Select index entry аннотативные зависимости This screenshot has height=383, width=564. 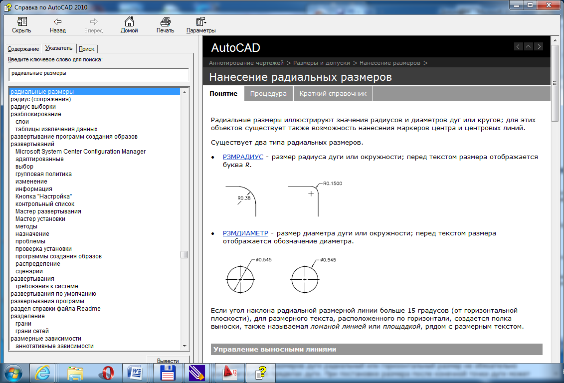[55, 346]
